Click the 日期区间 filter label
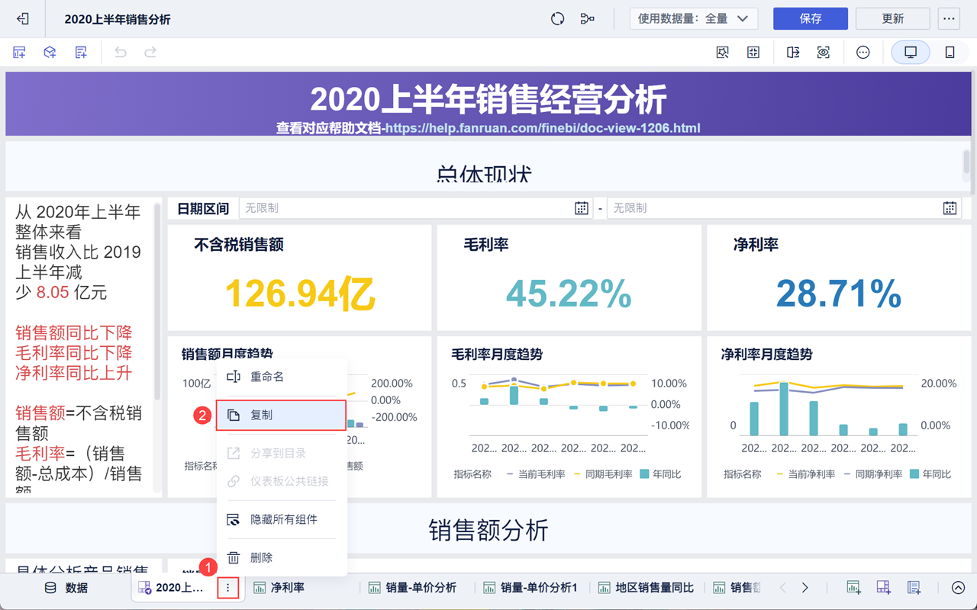Image resolution: width=977 pixels, height=610 pixels. 203,208
